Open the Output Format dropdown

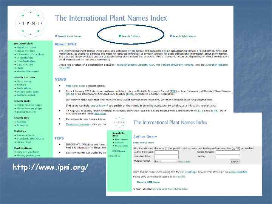[166, 161]
